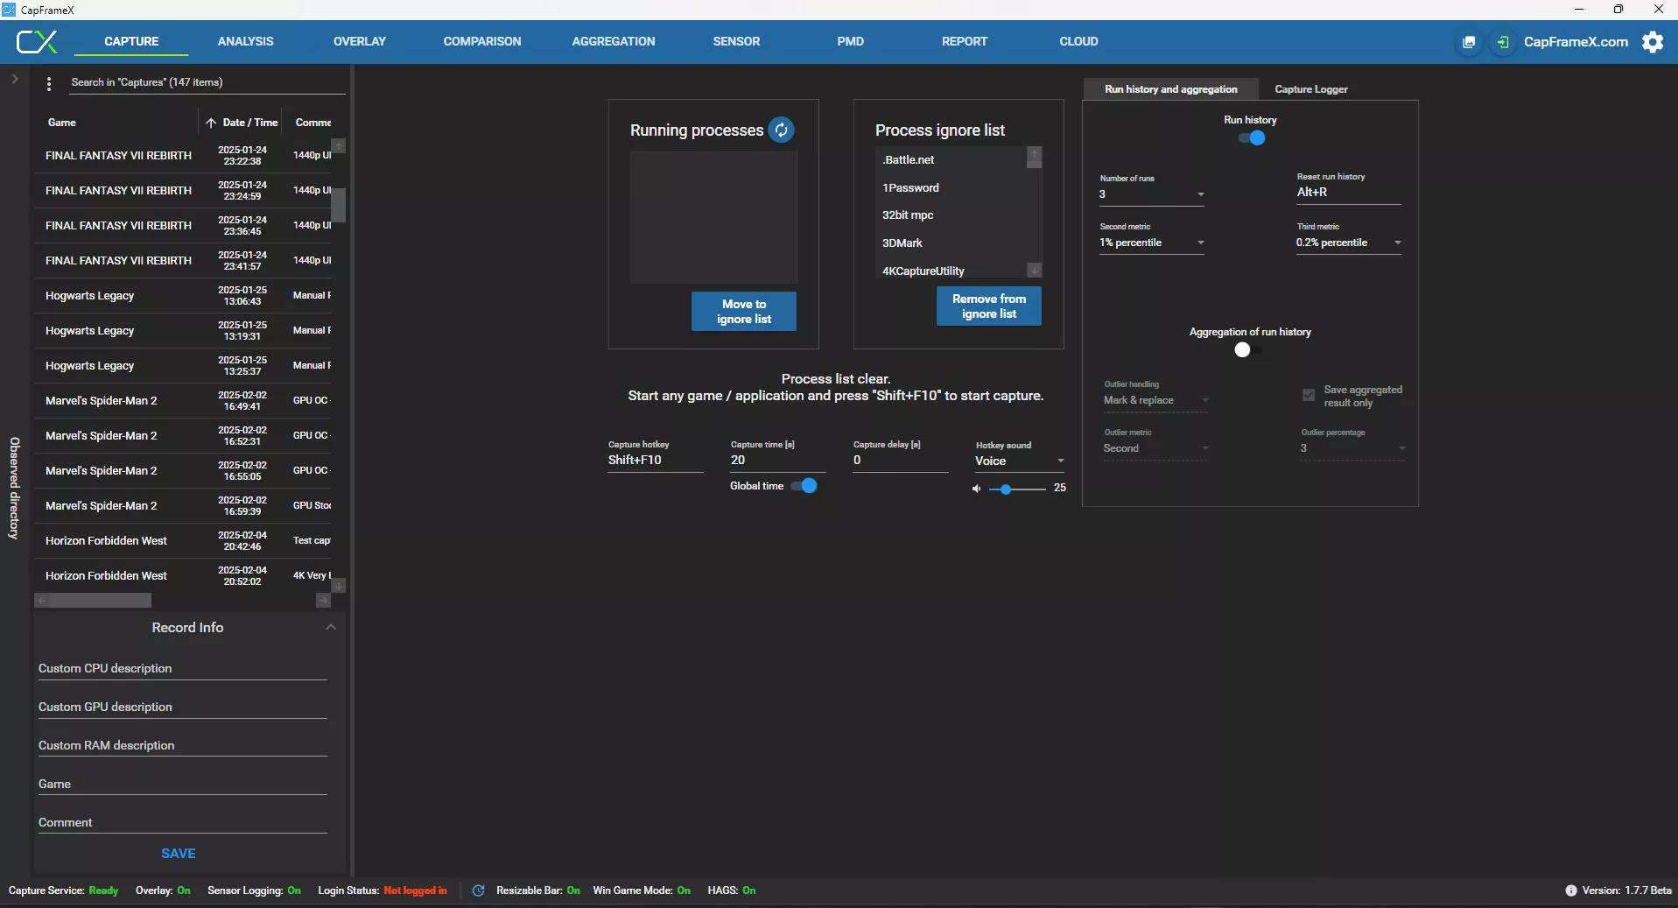Open the three-dot menu beside search

[x=49, y=83]
